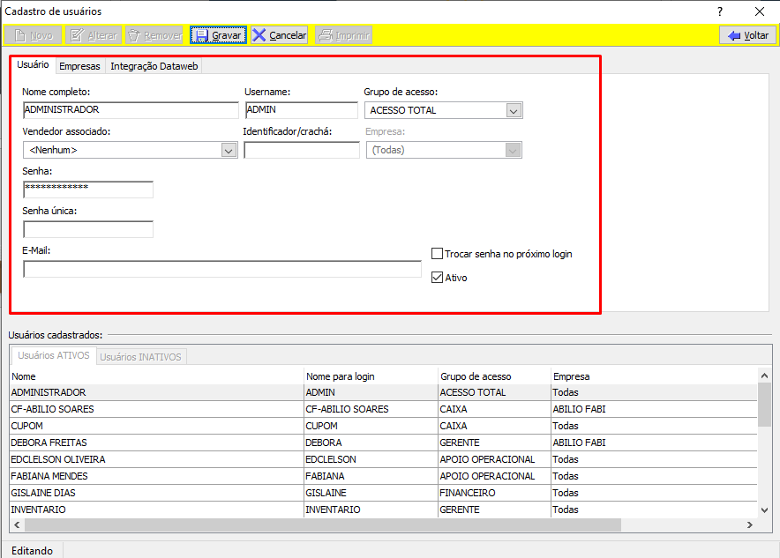Image resolution: width=780 pixels, height=558 pixels.
Task: Open the Vendedor associado dropdown
Action: [x=229, y=151]
